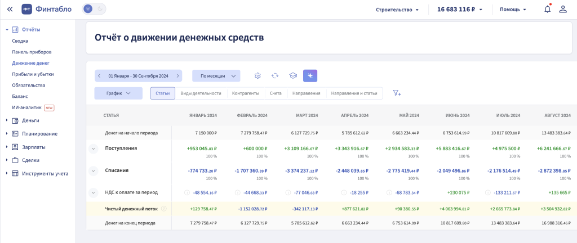Click info icon next to -77 046.68 ₽
The width and height of the screenshot is (577, 243).
coord(288,192)
